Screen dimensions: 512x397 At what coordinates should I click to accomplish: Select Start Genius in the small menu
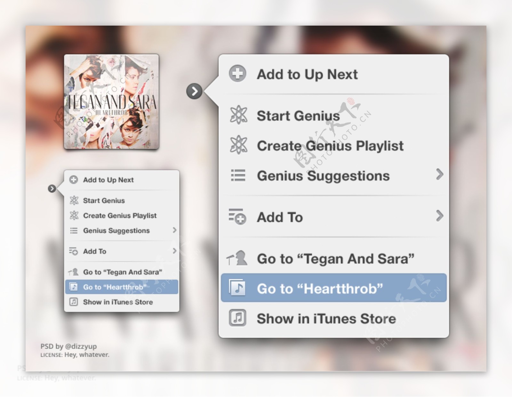point(122,200)
